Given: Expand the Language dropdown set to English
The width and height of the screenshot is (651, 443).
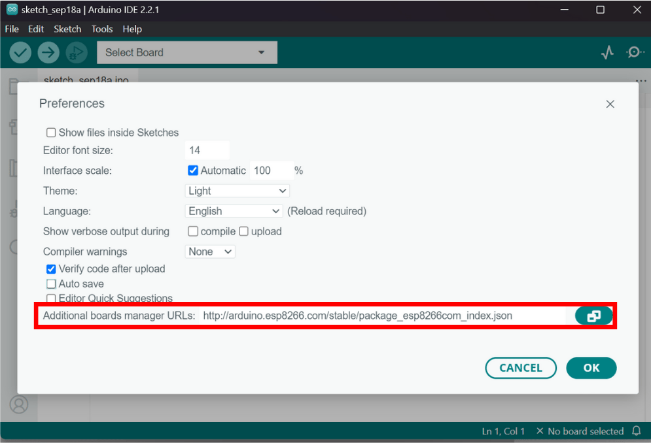Looking at the screenshot, I should [x=234, y=211].
